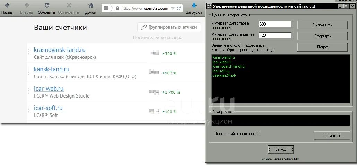Screen dimensions: 357x167
Task: Click the +107 % growth value
Action: 169,73
